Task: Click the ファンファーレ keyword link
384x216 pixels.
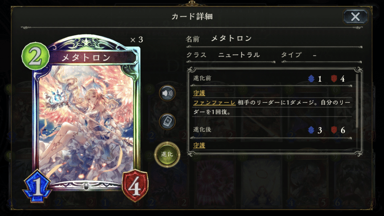Action: (214, 103)
